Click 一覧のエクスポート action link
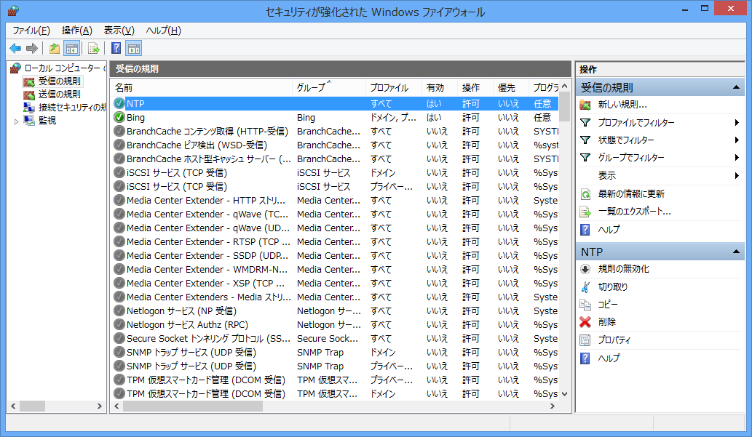 (634, 212)
